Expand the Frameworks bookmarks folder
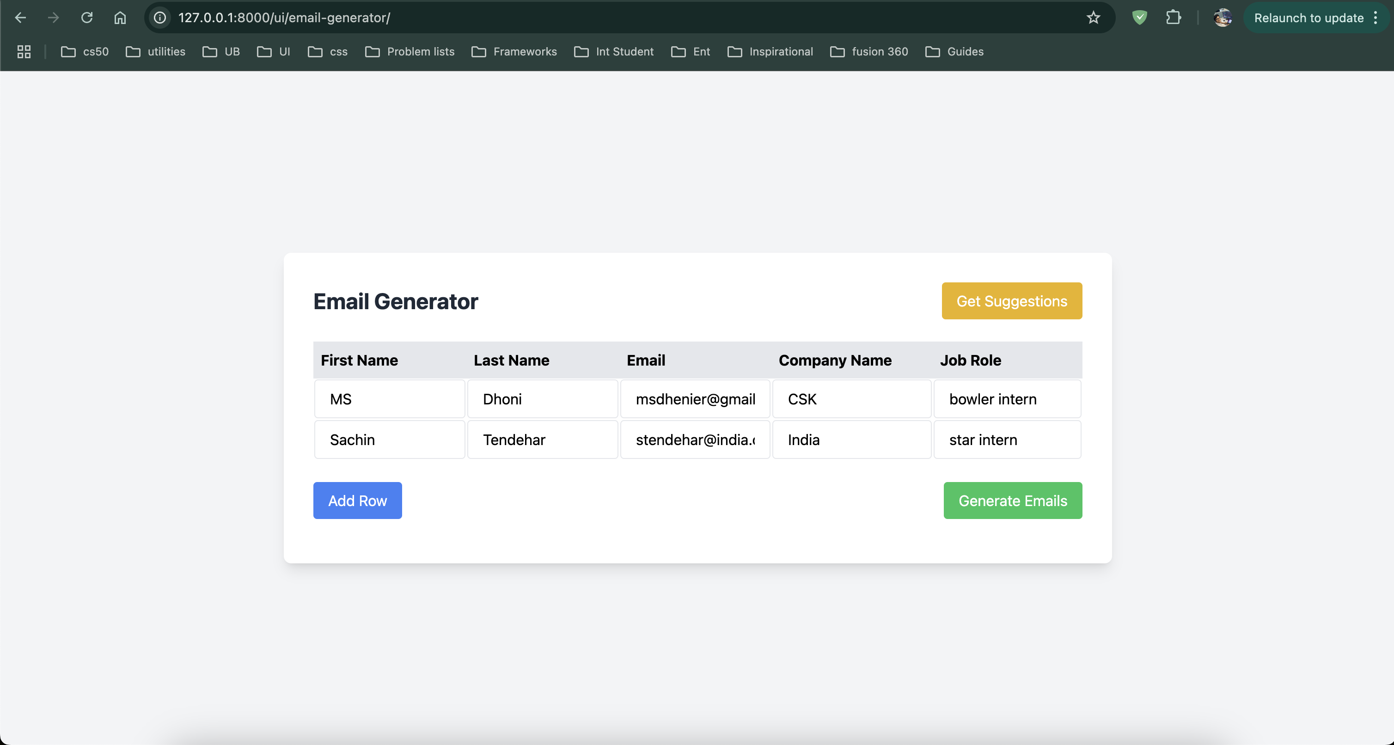This screenshot has height=745, width=1394. coord(514,52)
